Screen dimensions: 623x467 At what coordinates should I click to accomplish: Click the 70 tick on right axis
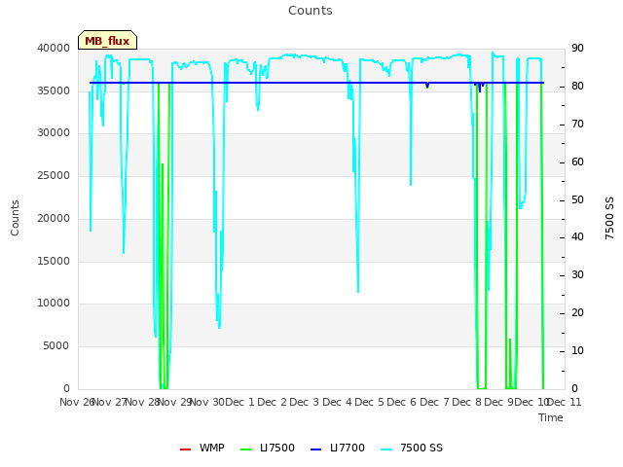tap(577, 125)
